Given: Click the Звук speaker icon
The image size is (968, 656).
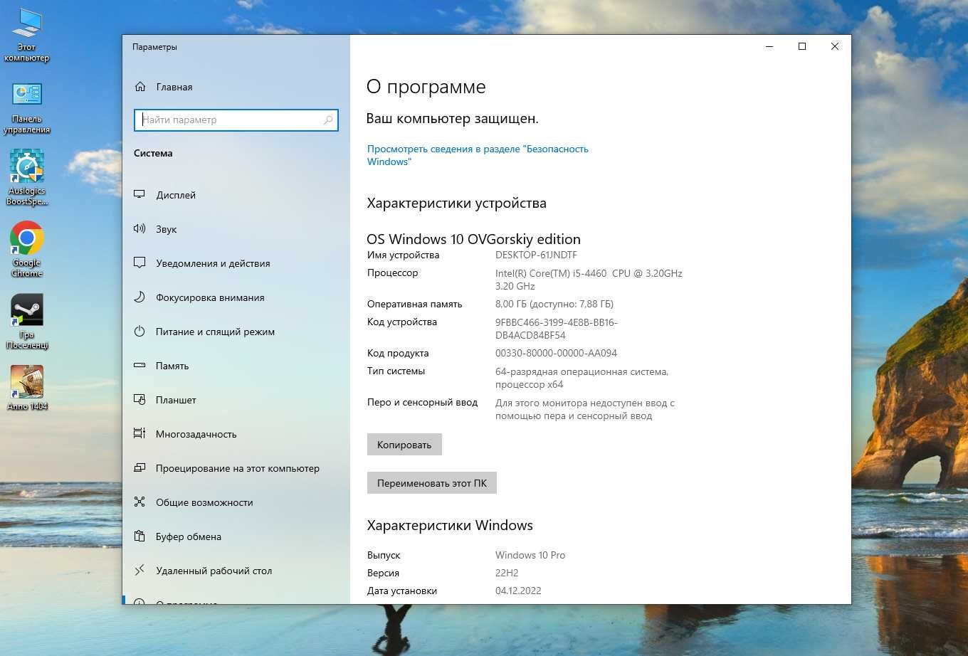Looking at the screenshot, I should click(140, 229).
